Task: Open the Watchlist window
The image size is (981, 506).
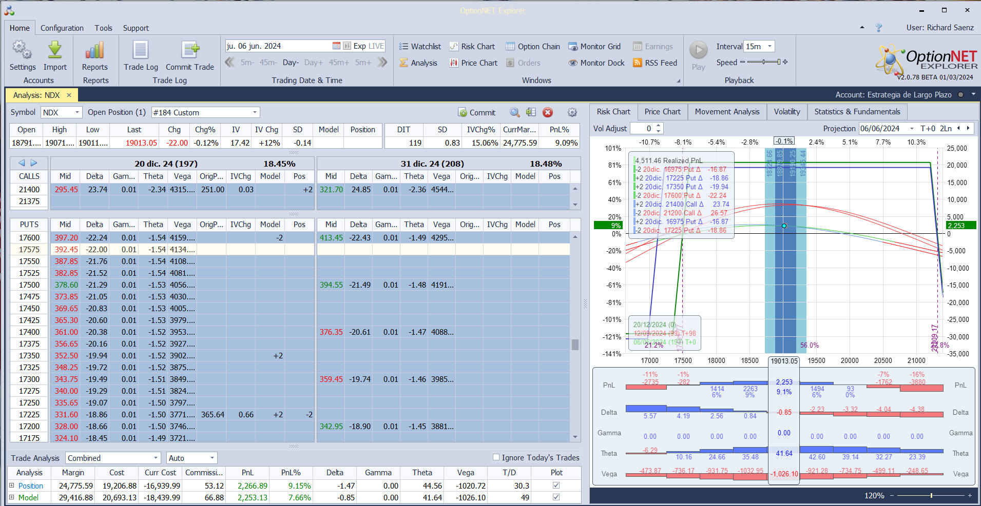Action: (x=420, y=47)
